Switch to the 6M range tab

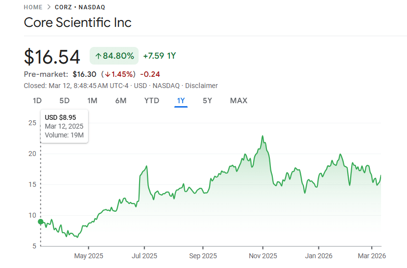121,101
